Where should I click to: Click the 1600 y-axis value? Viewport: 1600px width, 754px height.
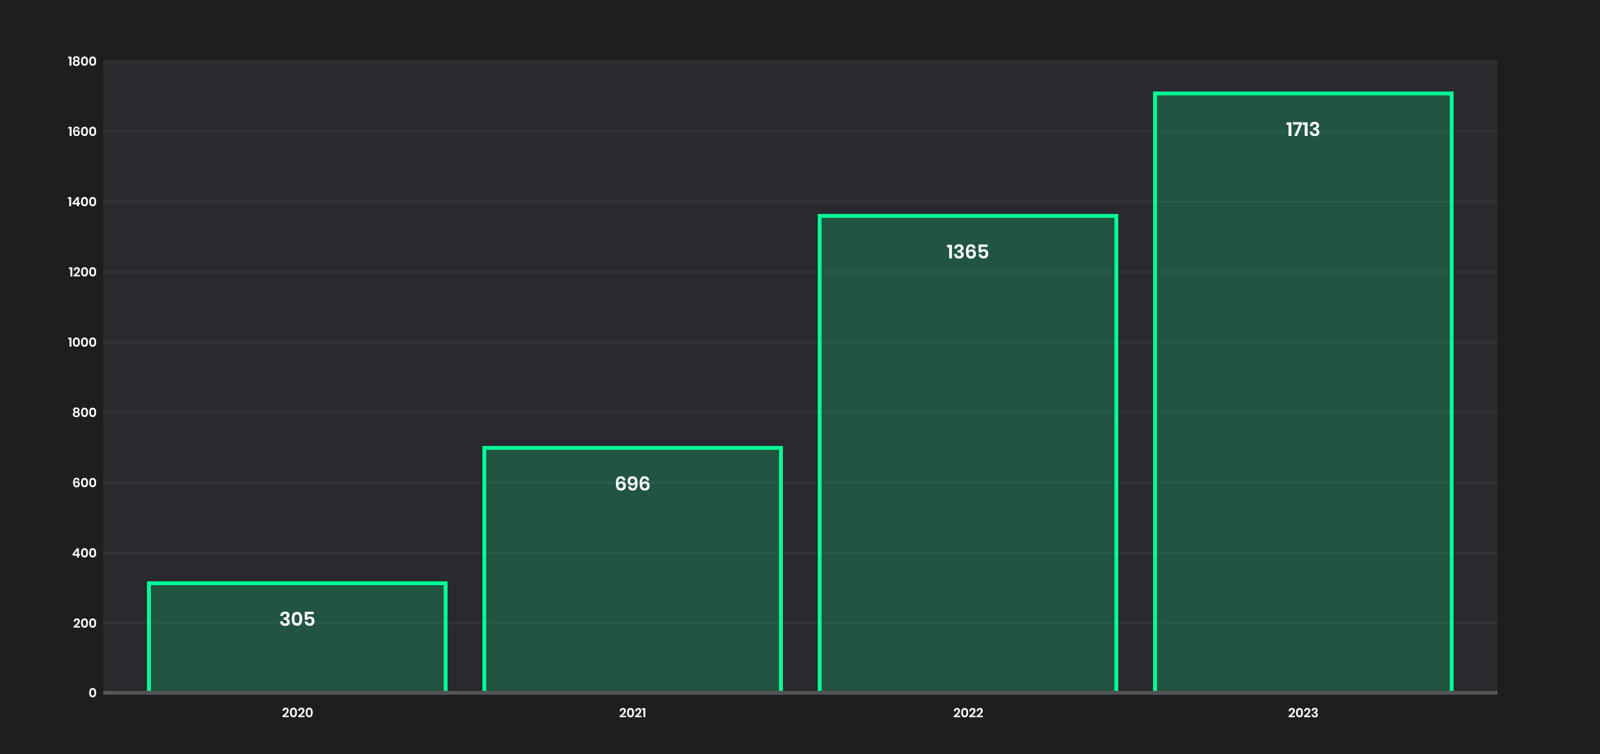point(83,131)
